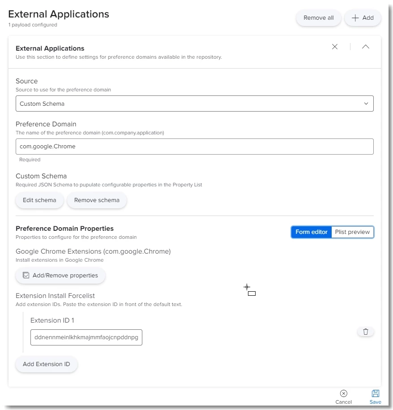Open the Source dropdown showing Custom Schema
This screenshot has height=410, width=393.
(195, 104)
